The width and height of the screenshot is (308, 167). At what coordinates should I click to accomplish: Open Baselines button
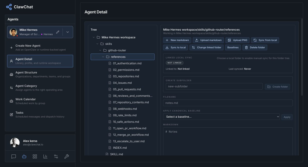[233, 48]
